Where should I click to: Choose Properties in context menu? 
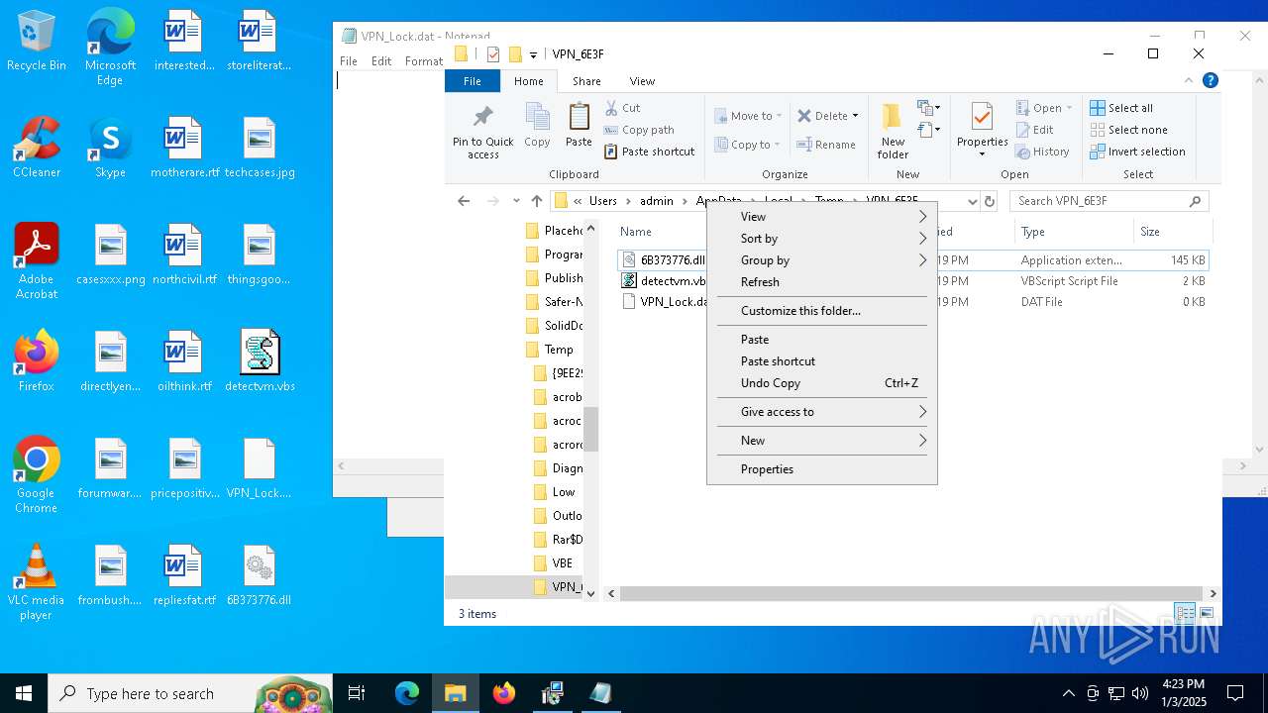[x=822, y=469]
